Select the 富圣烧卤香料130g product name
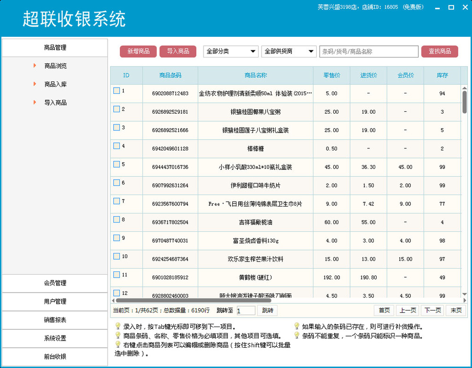The image size is (472, 368). point(255,241)
